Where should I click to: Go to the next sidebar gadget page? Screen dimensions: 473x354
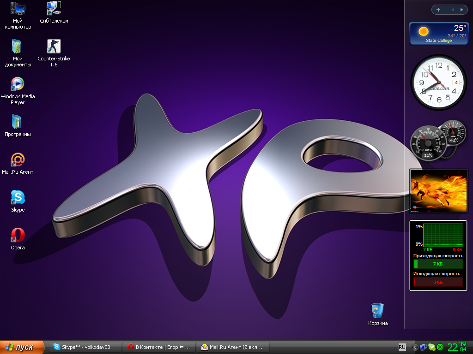(461, 10)
